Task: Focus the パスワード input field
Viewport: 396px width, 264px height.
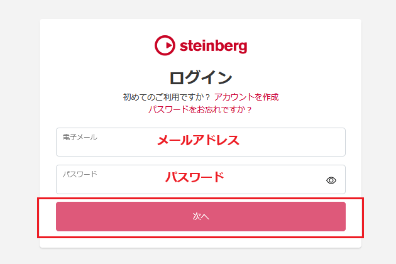Action: [x=189, y=184]
